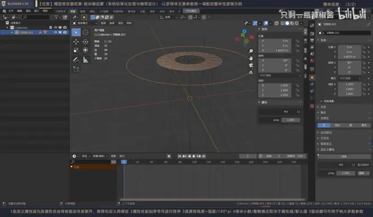Switch to the Layout workspace tab
Image resolution: width=373 pixels, height=217 pixels.
73,11
